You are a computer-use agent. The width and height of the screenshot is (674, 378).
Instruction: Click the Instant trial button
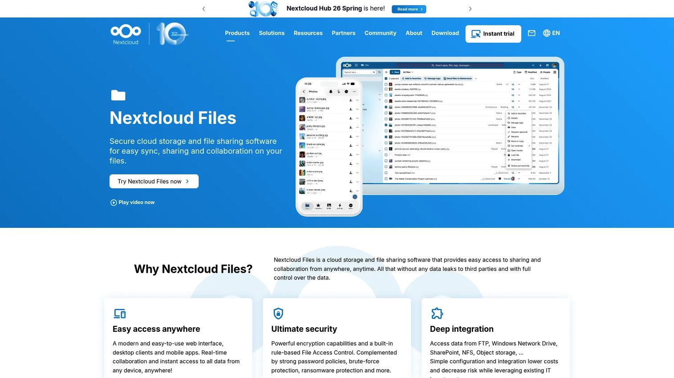(493, 34)
